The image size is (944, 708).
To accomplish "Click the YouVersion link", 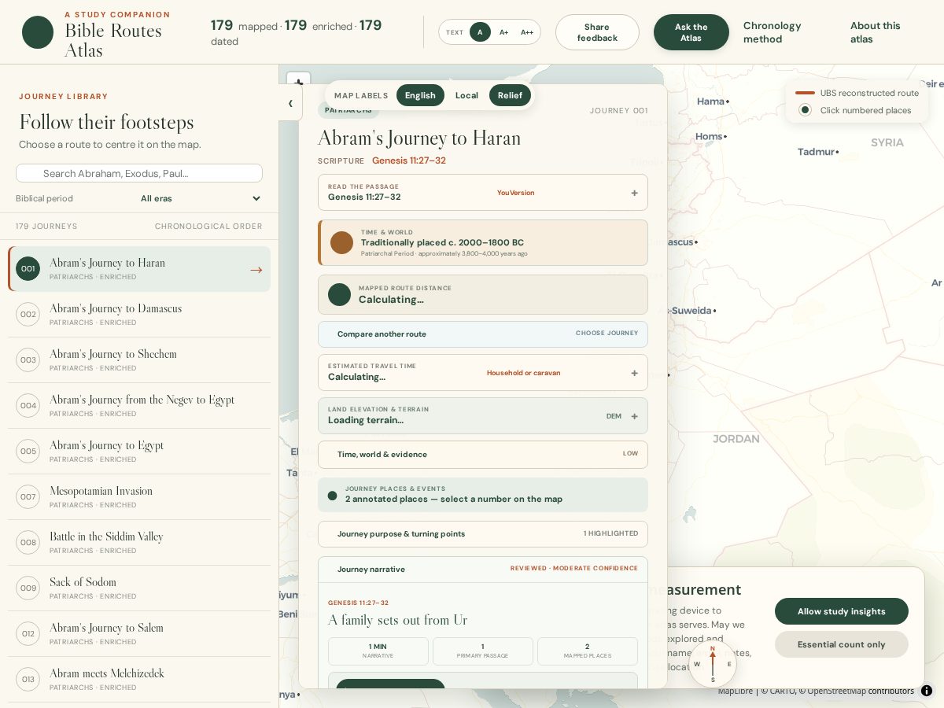I will point(515,193).
